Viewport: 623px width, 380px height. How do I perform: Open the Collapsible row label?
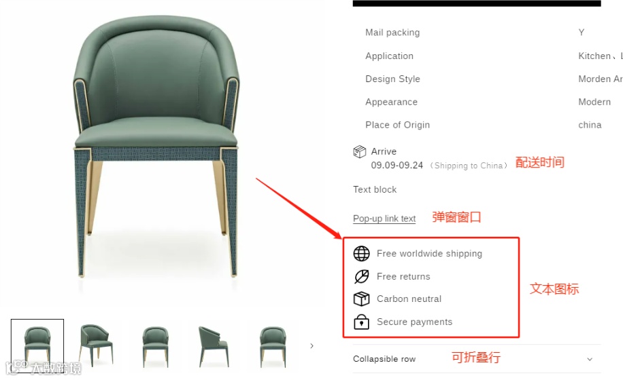(384, 359)
